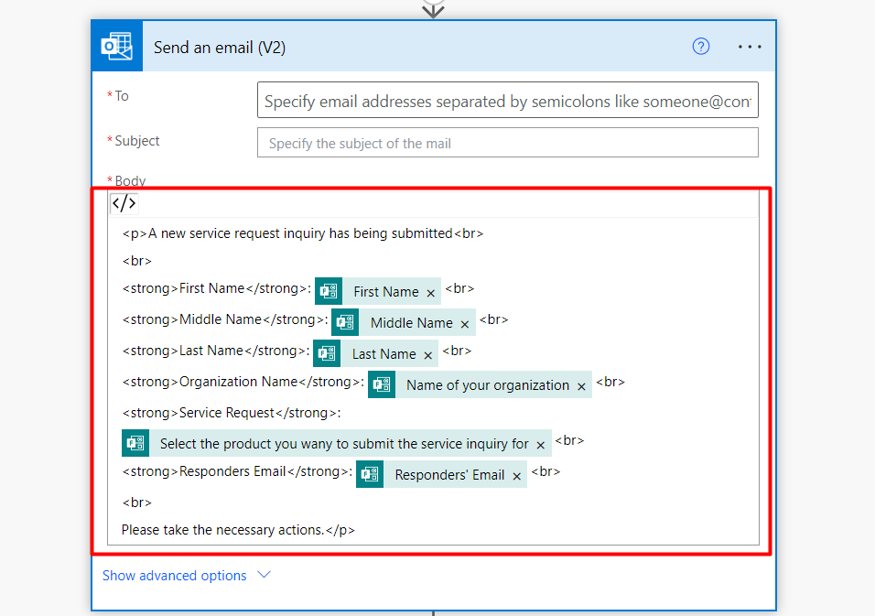Click Forms icon on organization name token
Screen dimensions: 875x616
coord(382,384)
